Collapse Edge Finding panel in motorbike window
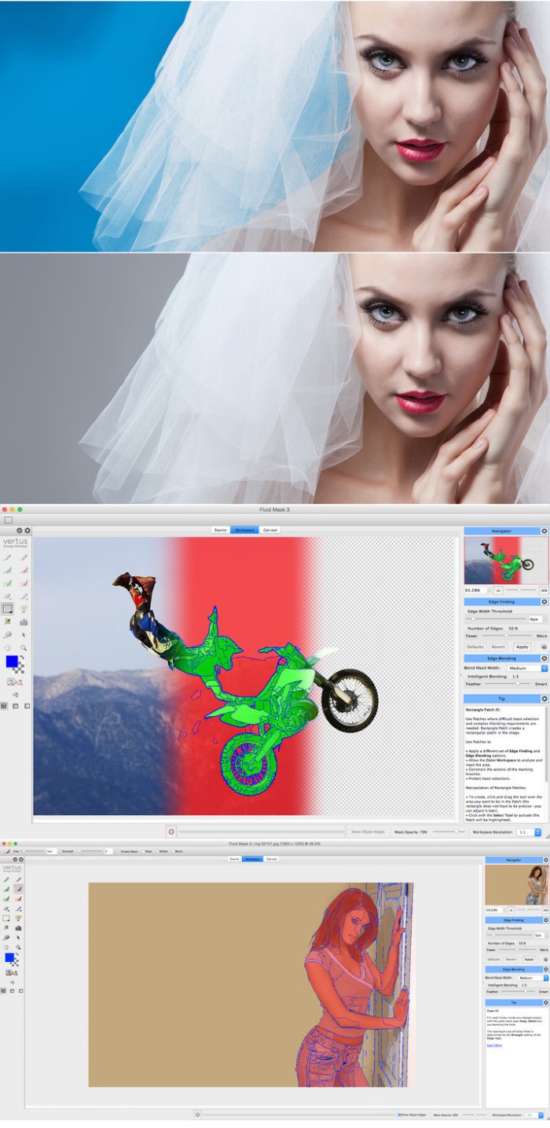The height and width of the screenshot is (1128, 550). tap(544, 601)
